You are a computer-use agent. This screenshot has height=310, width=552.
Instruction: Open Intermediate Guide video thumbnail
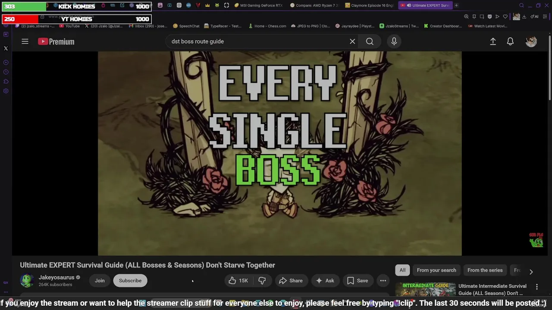(425, 290)
